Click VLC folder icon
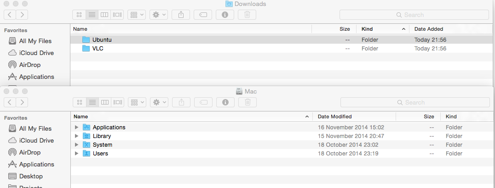 click(86, 49)
